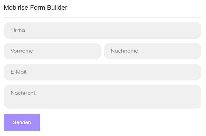Click the Mobirise Form Builder heading
Screen dimensions: 206x136
(x=35, y=8)
